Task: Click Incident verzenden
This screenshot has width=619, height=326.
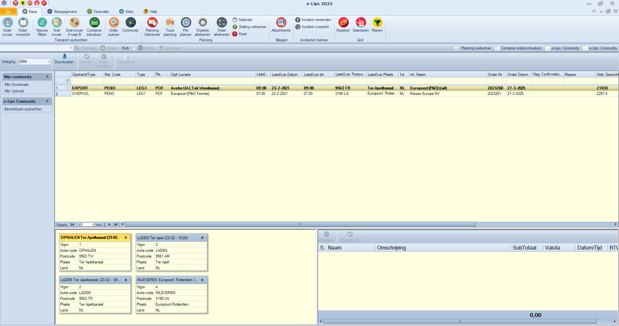Action: click(313, 20)
